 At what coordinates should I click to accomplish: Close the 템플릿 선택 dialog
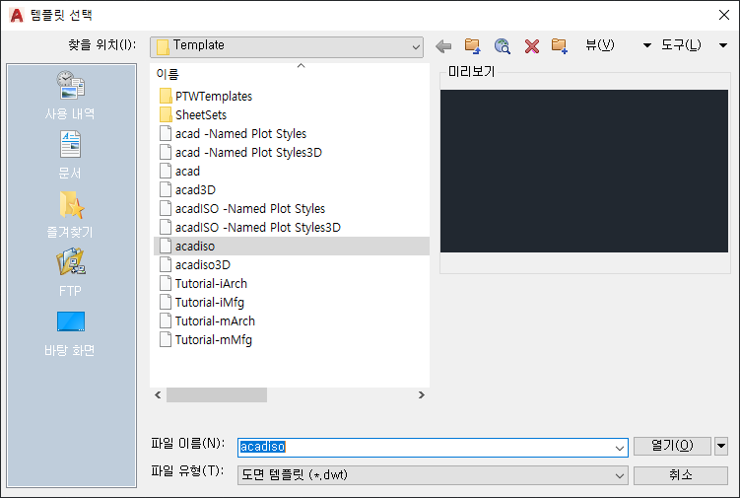coord(724,15)
